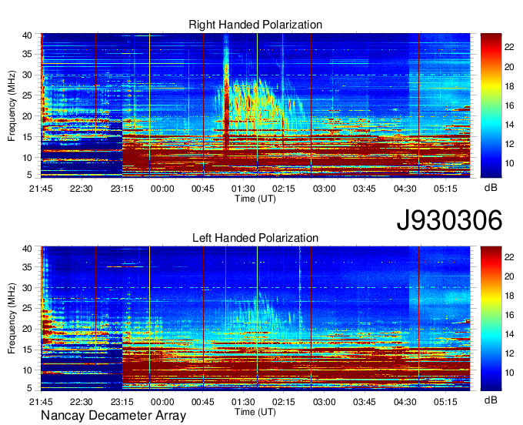The height and width of the screenshot is (425, 523).
Task: Click the 00:00 time tick under Left Handed plot
Action: coord(162,402)
